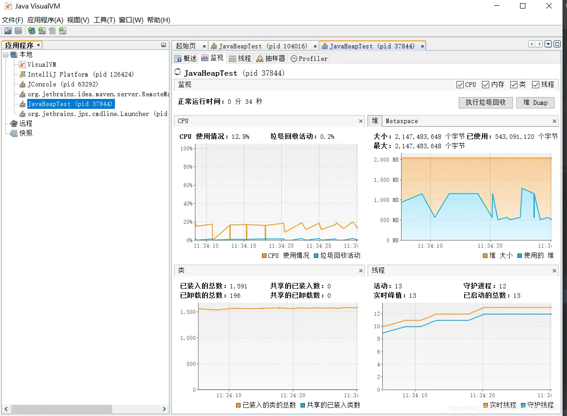Click the horizontal scrollbar in the applications panel

(x=62, y=409)
